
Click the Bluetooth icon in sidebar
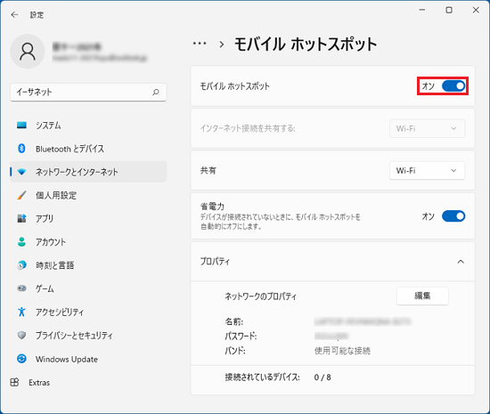point(21,149)
